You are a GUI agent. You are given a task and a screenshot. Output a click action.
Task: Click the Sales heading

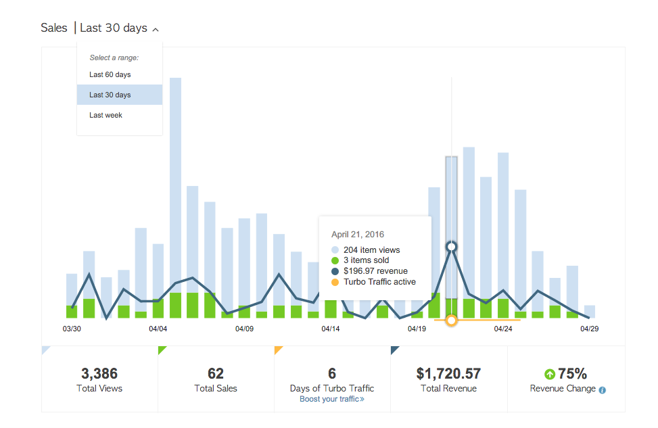click(x=54, y=28)
